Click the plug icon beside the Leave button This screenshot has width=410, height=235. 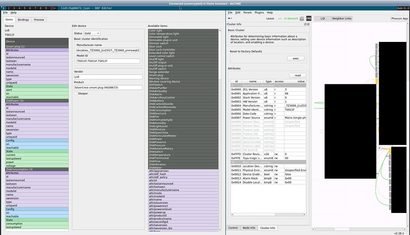point(229,18)
